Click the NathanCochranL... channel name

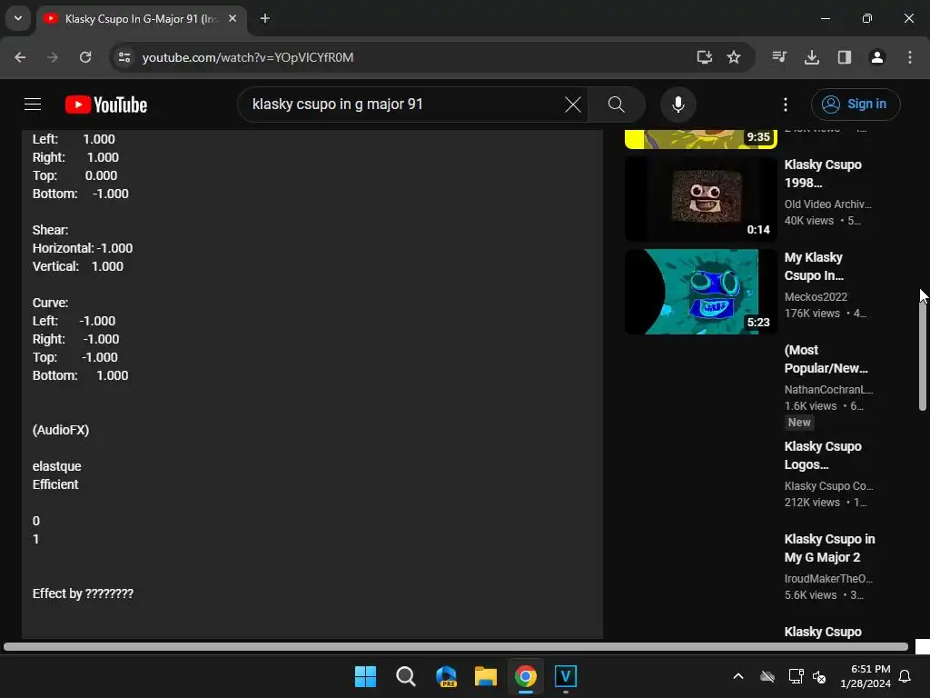point(828,389)
